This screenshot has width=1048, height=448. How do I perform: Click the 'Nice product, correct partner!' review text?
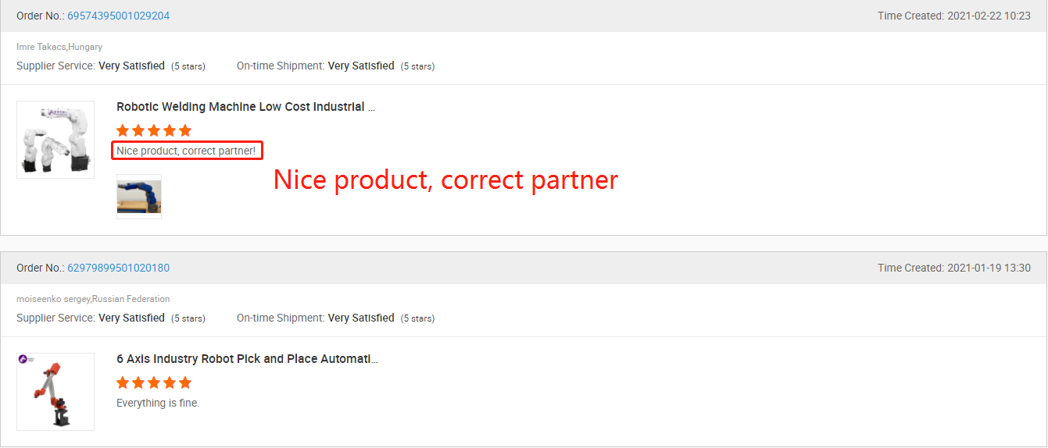click(x=186, y=151)
